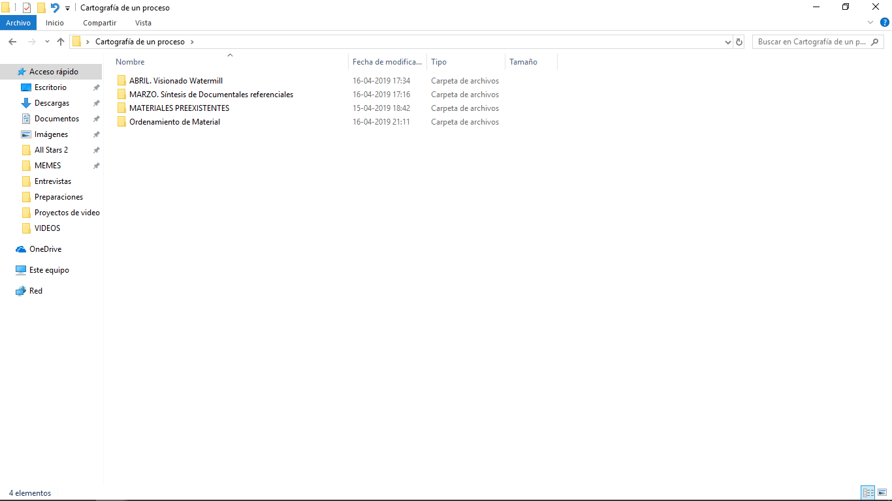Refresh the current folder view
This screenshot has height=501, width=892.
[739, 42]
